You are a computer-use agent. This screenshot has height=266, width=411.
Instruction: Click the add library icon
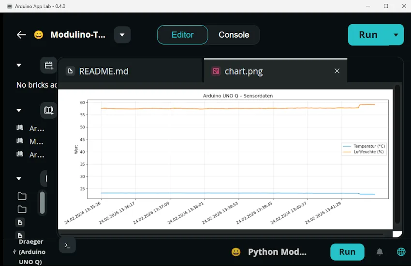(49, 110)
